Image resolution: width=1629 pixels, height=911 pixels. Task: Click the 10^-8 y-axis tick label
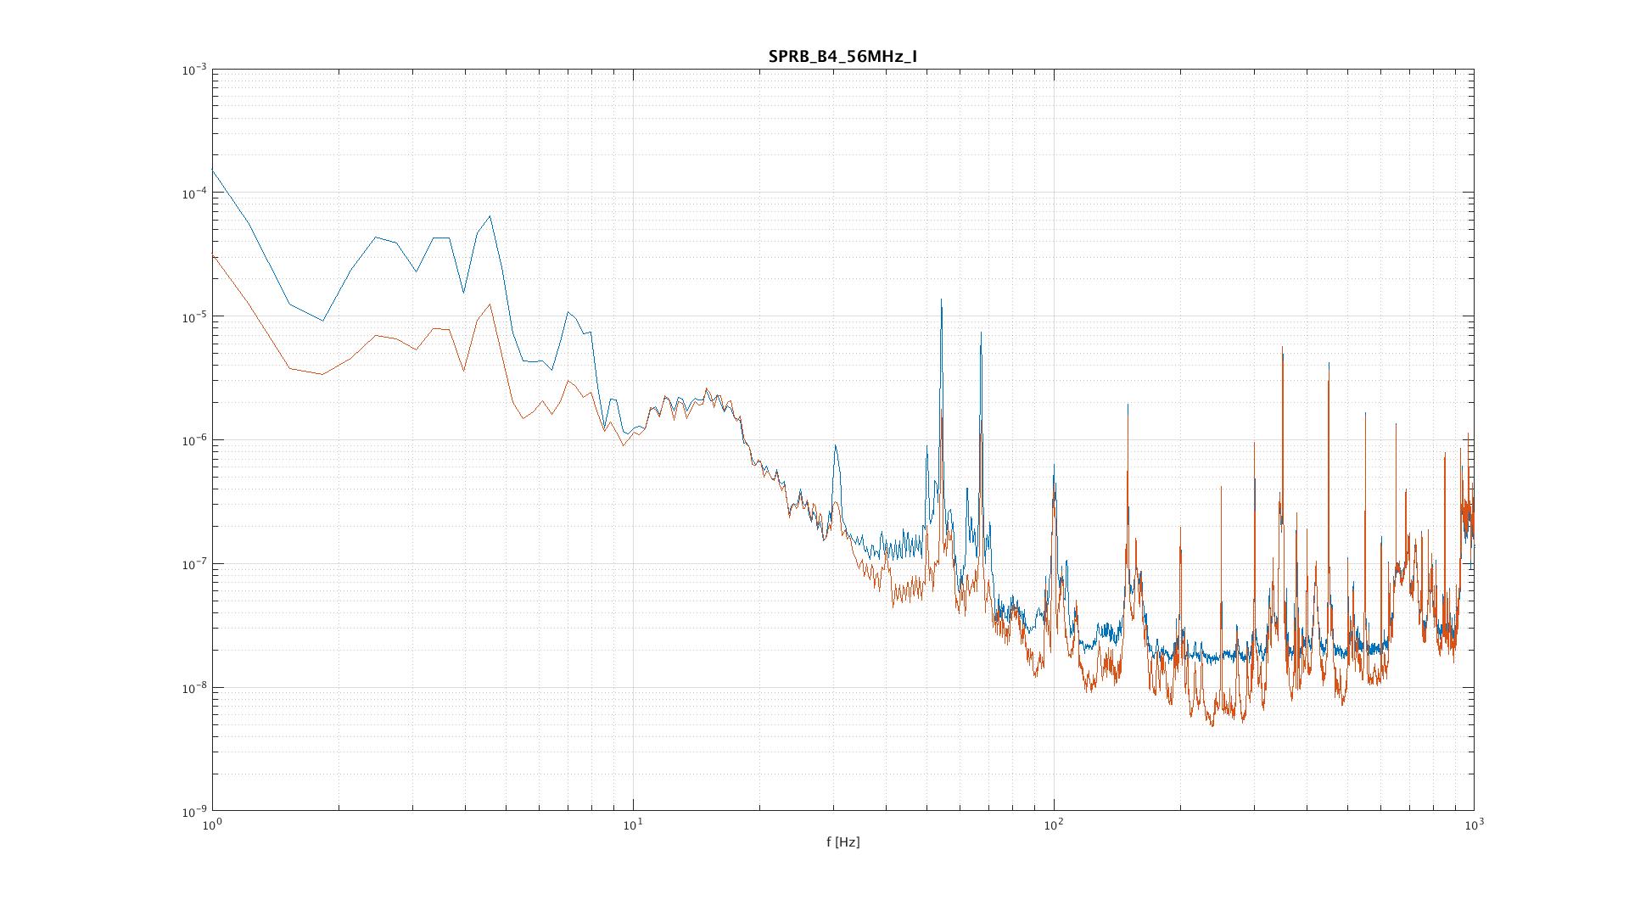194,687
